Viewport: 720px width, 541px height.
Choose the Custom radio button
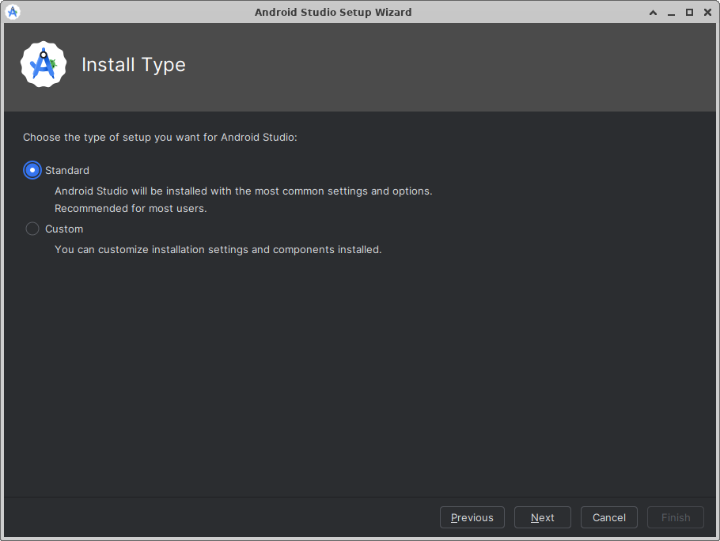pyautogui.click(x=32, y=229)
